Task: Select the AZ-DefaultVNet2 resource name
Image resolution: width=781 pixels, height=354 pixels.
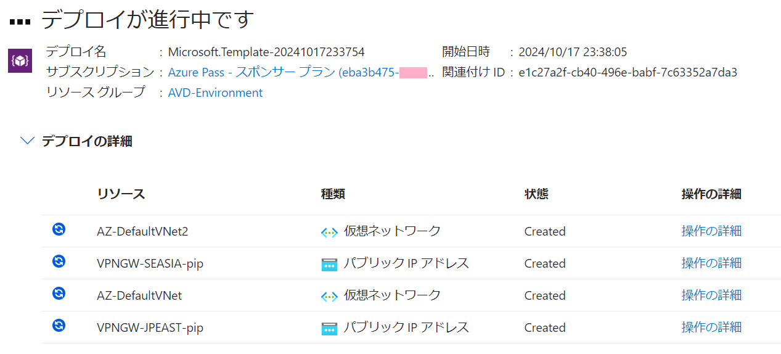Action: [142, 231]
